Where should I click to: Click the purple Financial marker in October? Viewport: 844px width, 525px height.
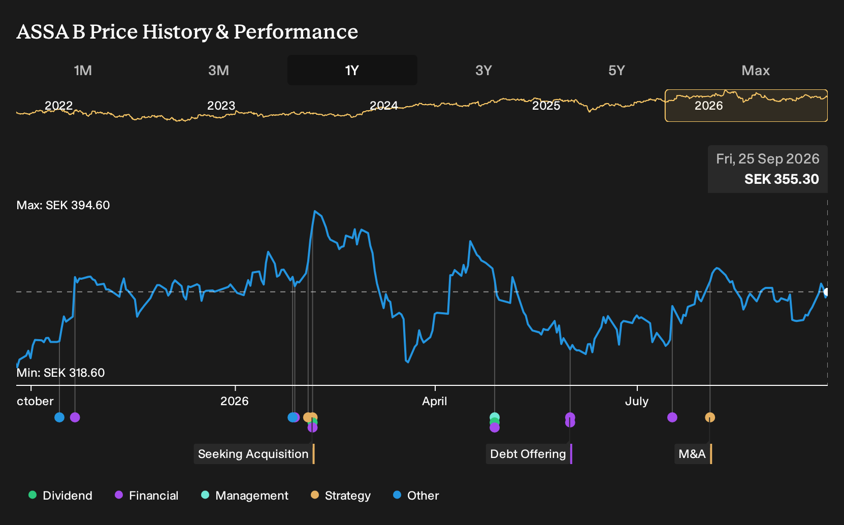tap(75, 417)
